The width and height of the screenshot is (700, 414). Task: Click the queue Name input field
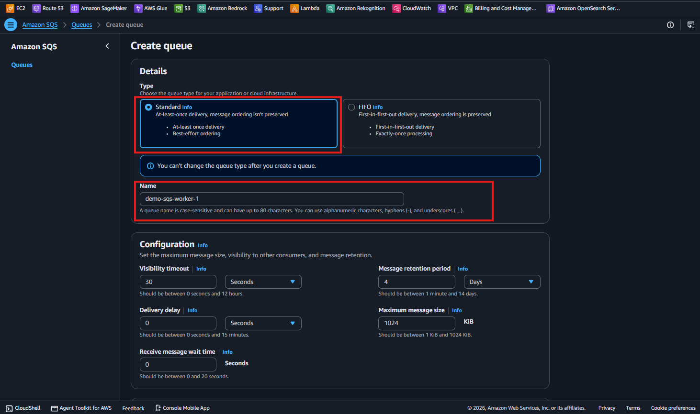point(272,199)
